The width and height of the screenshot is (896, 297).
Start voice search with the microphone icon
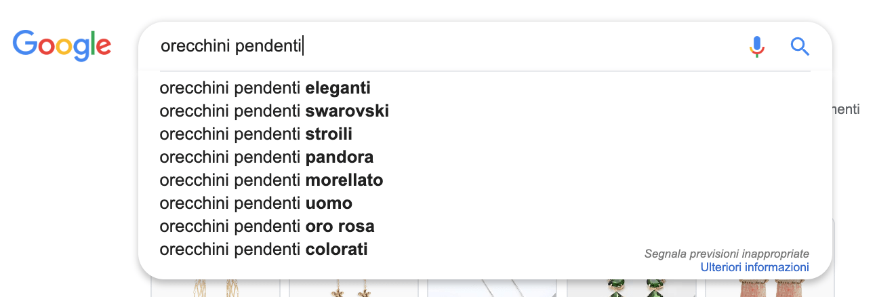pos(757,46)
